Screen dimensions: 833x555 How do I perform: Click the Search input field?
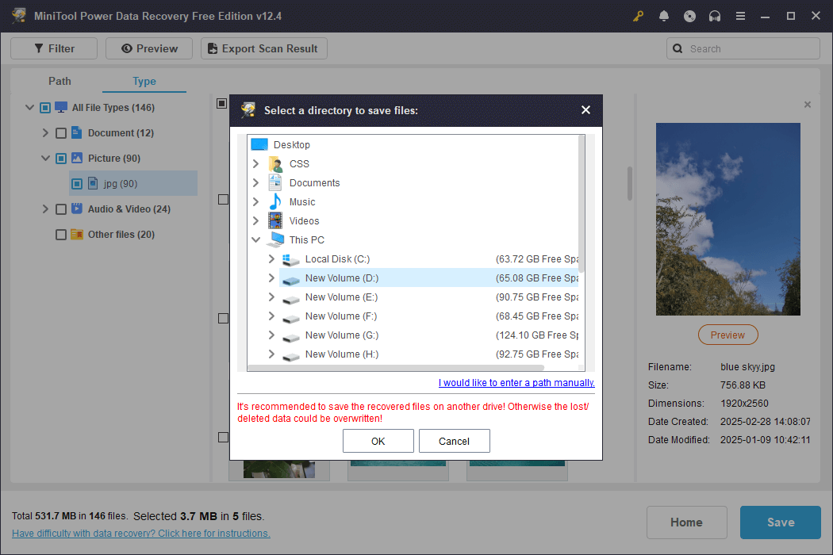click(x=743, y=48)
